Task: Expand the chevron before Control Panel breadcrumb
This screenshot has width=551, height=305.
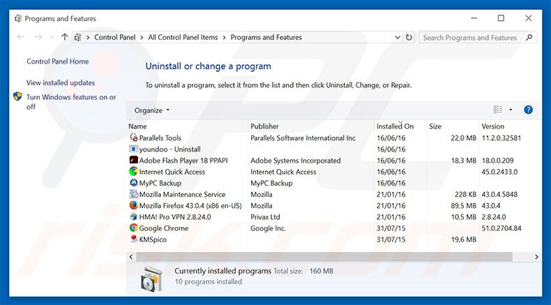Action: click(88, 37)
